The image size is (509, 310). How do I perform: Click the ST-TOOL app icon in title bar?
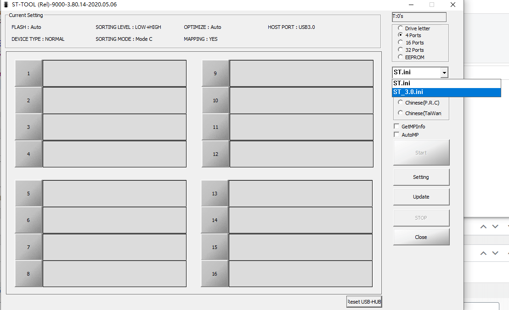6,5
